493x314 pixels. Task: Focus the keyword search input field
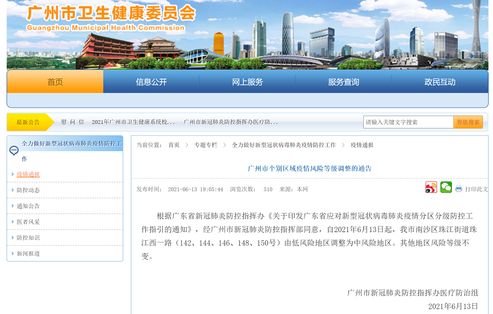click(x=408, y=122)
